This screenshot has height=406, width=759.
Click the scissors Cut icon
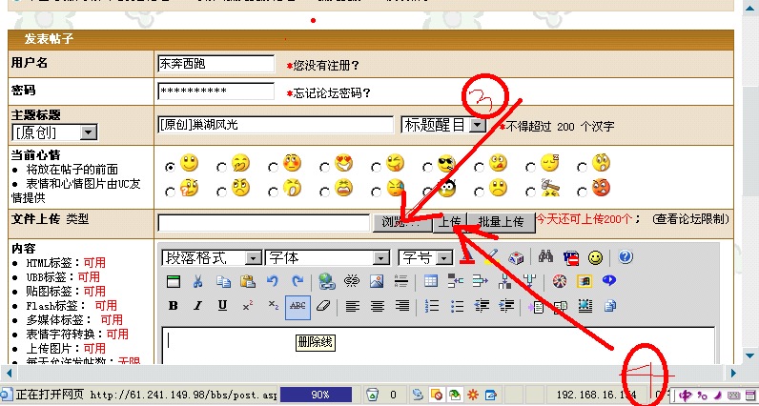197,281
